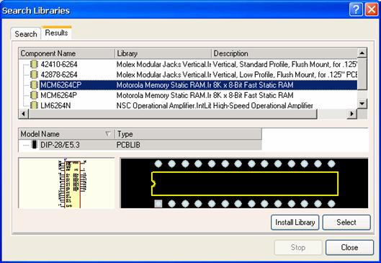The width and height of the screenshot is (381, 263).
Task: Switch to the Search tab
Action: pos(25,34)
